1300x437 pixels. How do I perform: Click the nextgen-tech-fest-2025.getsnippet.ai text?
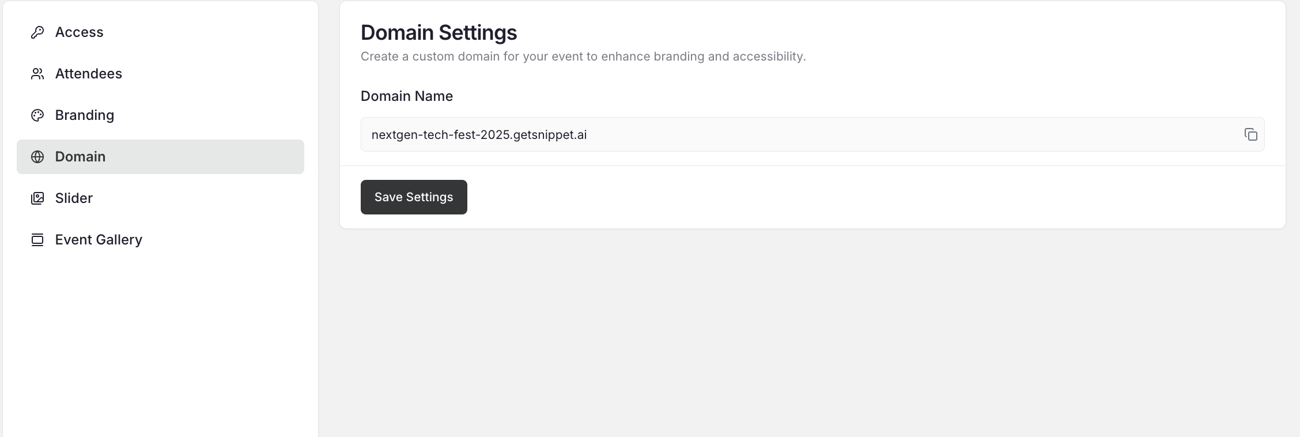[x=479, y=134]
